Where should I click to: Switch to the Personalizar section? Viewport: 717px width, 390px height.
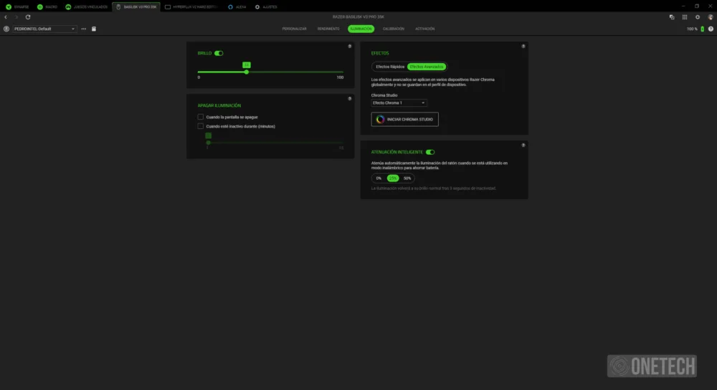click(294, 29)
